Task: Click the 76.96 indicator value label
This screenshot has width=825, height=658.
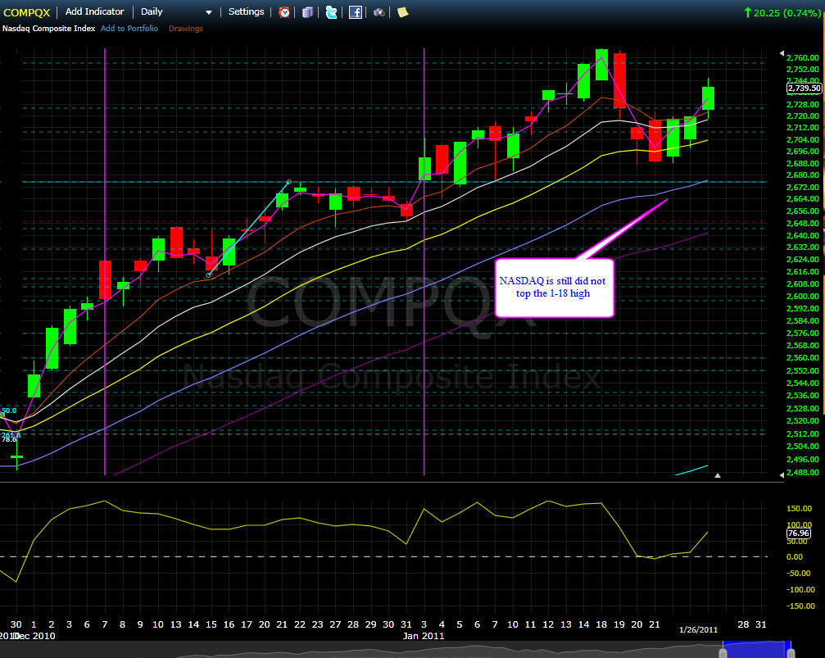Action: (798, 533)
